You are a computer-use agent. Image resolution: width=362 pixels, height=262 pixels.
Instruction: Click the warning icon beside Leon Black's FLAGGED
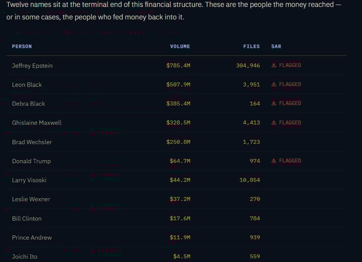point(274,84)
